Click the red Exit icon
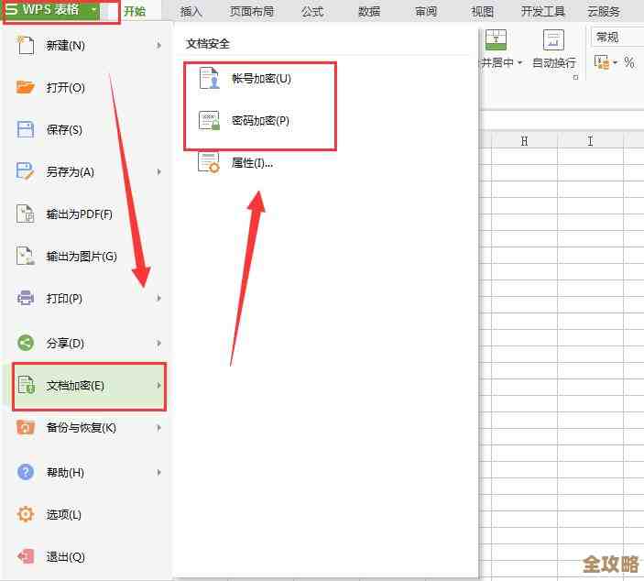 coord(26,556)
